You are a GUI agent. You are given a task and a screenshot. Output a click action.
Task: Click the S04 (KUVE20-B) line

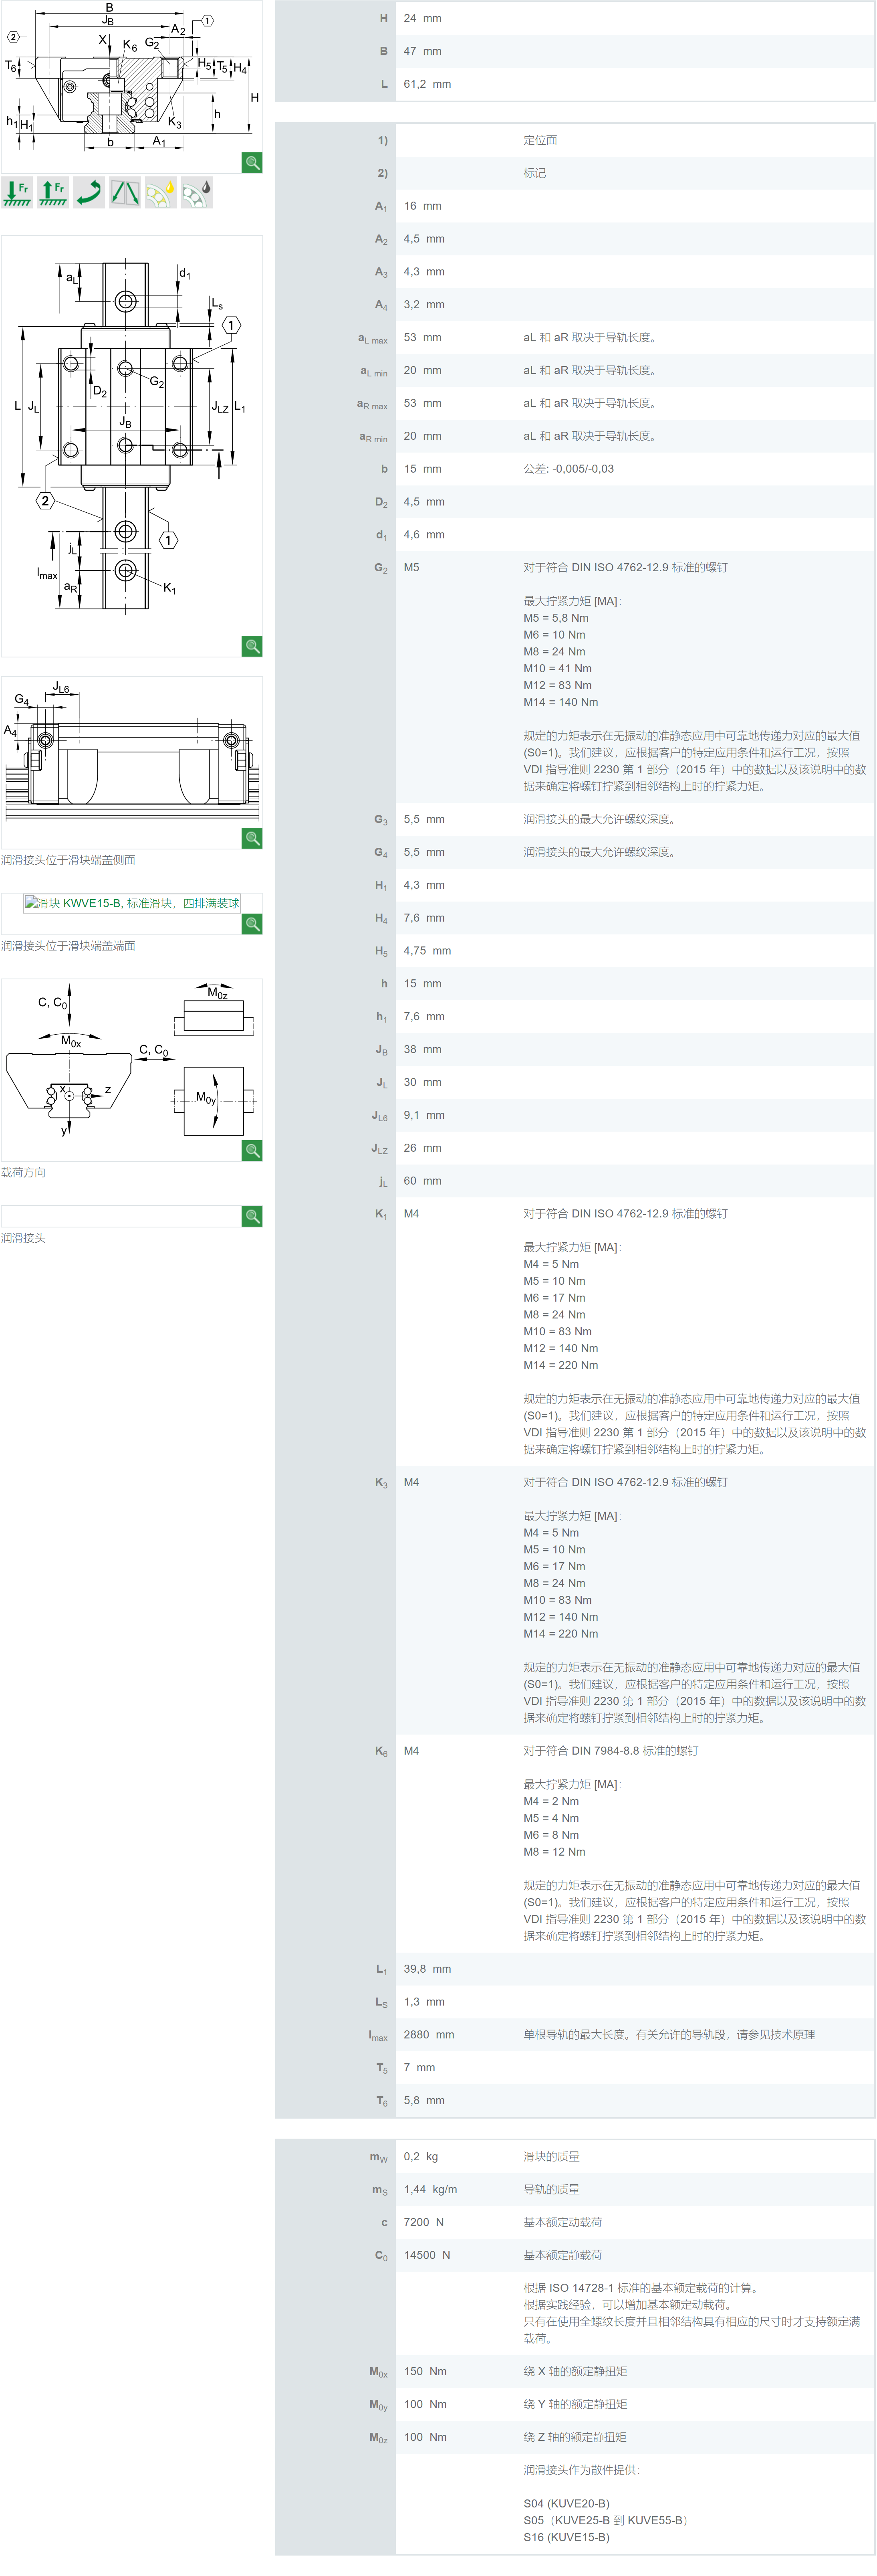tap(567, 2504)
